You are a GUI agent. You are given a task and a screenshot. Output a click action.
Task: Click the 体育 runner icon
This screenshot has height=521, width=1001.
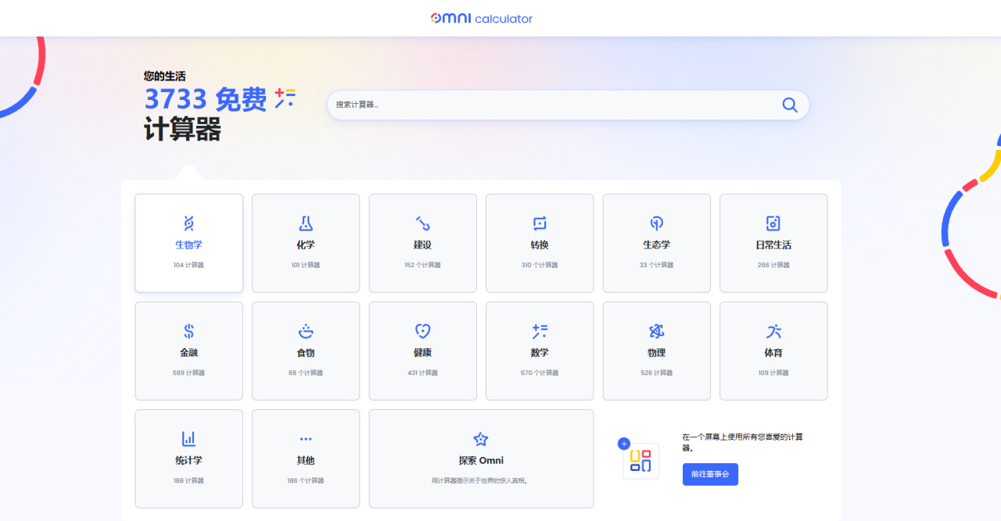coord(773,331)
